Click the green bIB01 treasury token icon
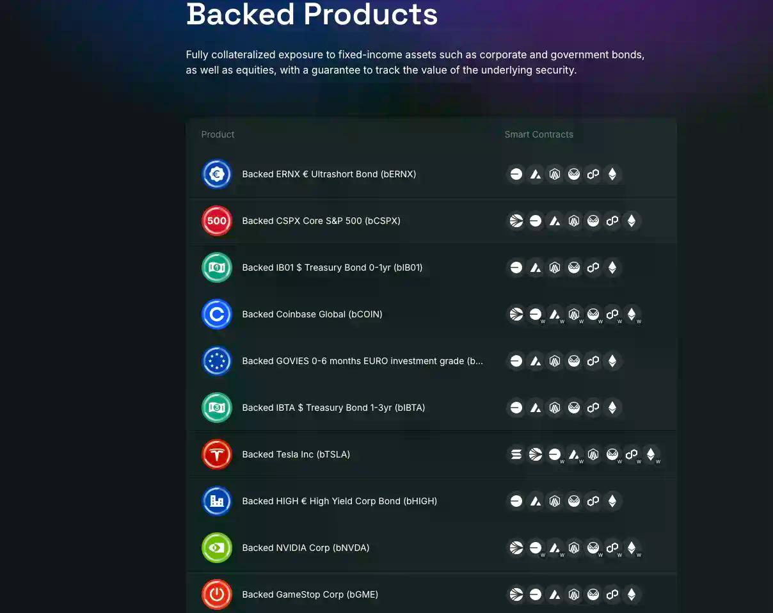Screen dimensions: 773x613 217,267
